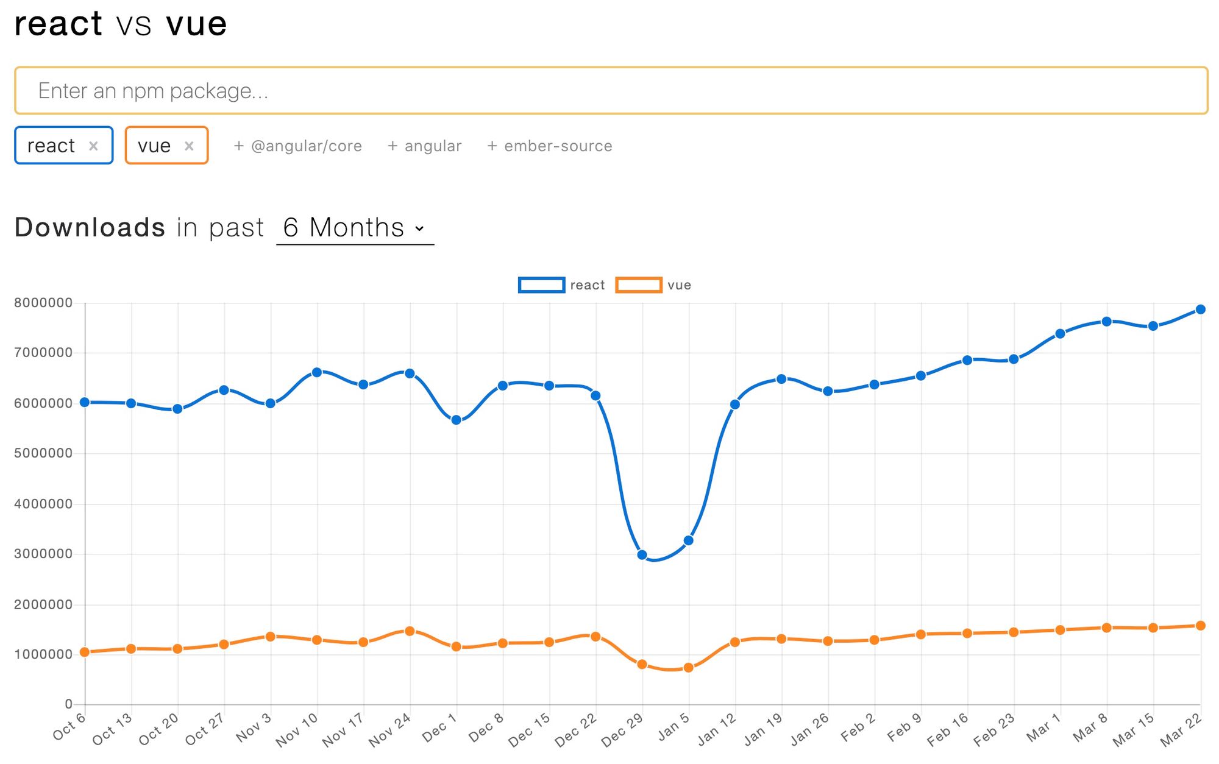The image size is (1219, 764).
Task: Open the 6 Months time range dropdown
Action: tap(355, 228)
